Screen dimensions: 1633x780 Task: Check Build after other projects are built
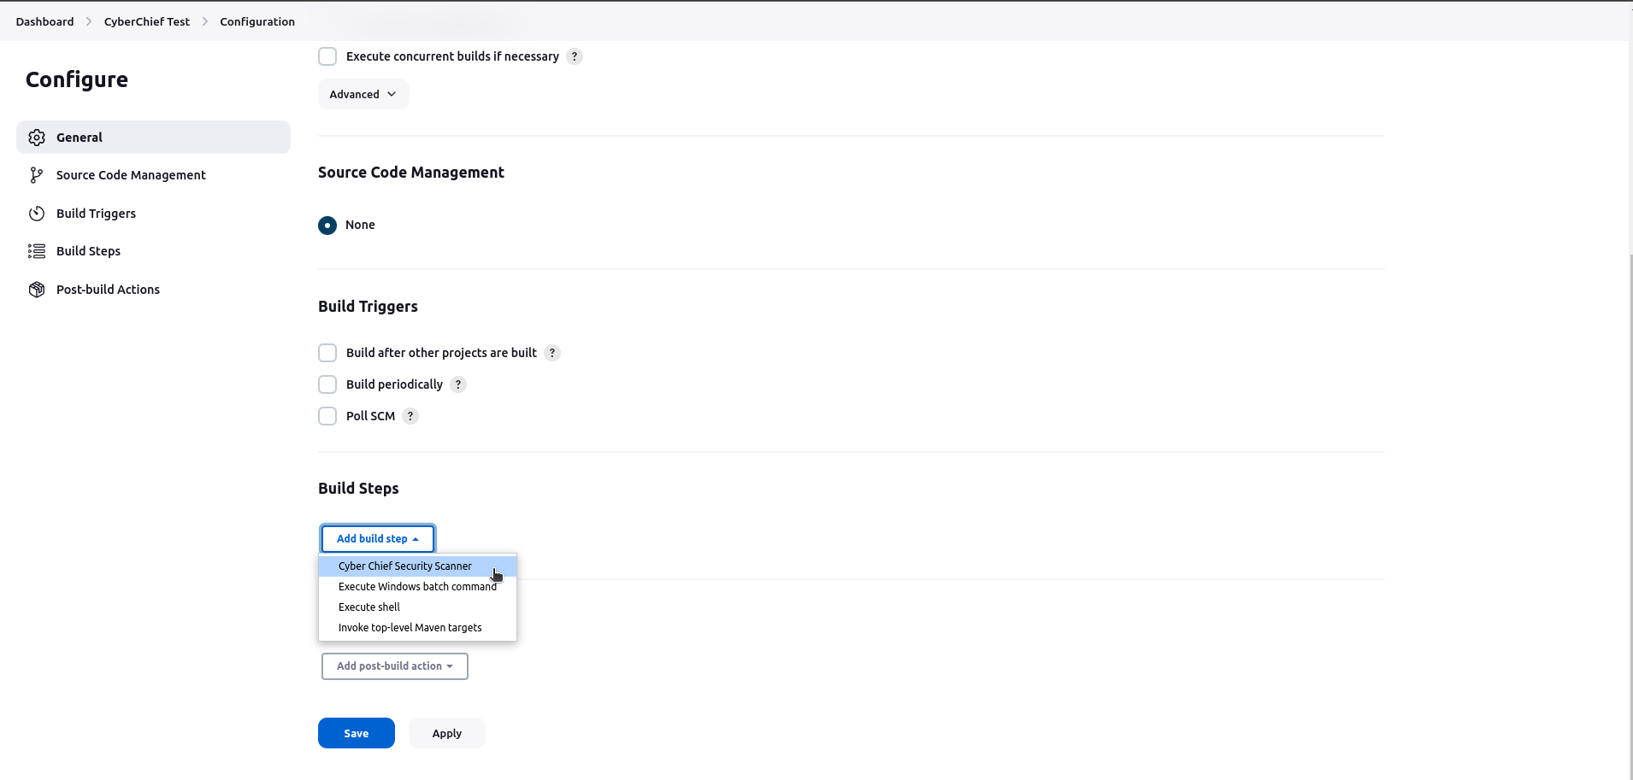327,353
